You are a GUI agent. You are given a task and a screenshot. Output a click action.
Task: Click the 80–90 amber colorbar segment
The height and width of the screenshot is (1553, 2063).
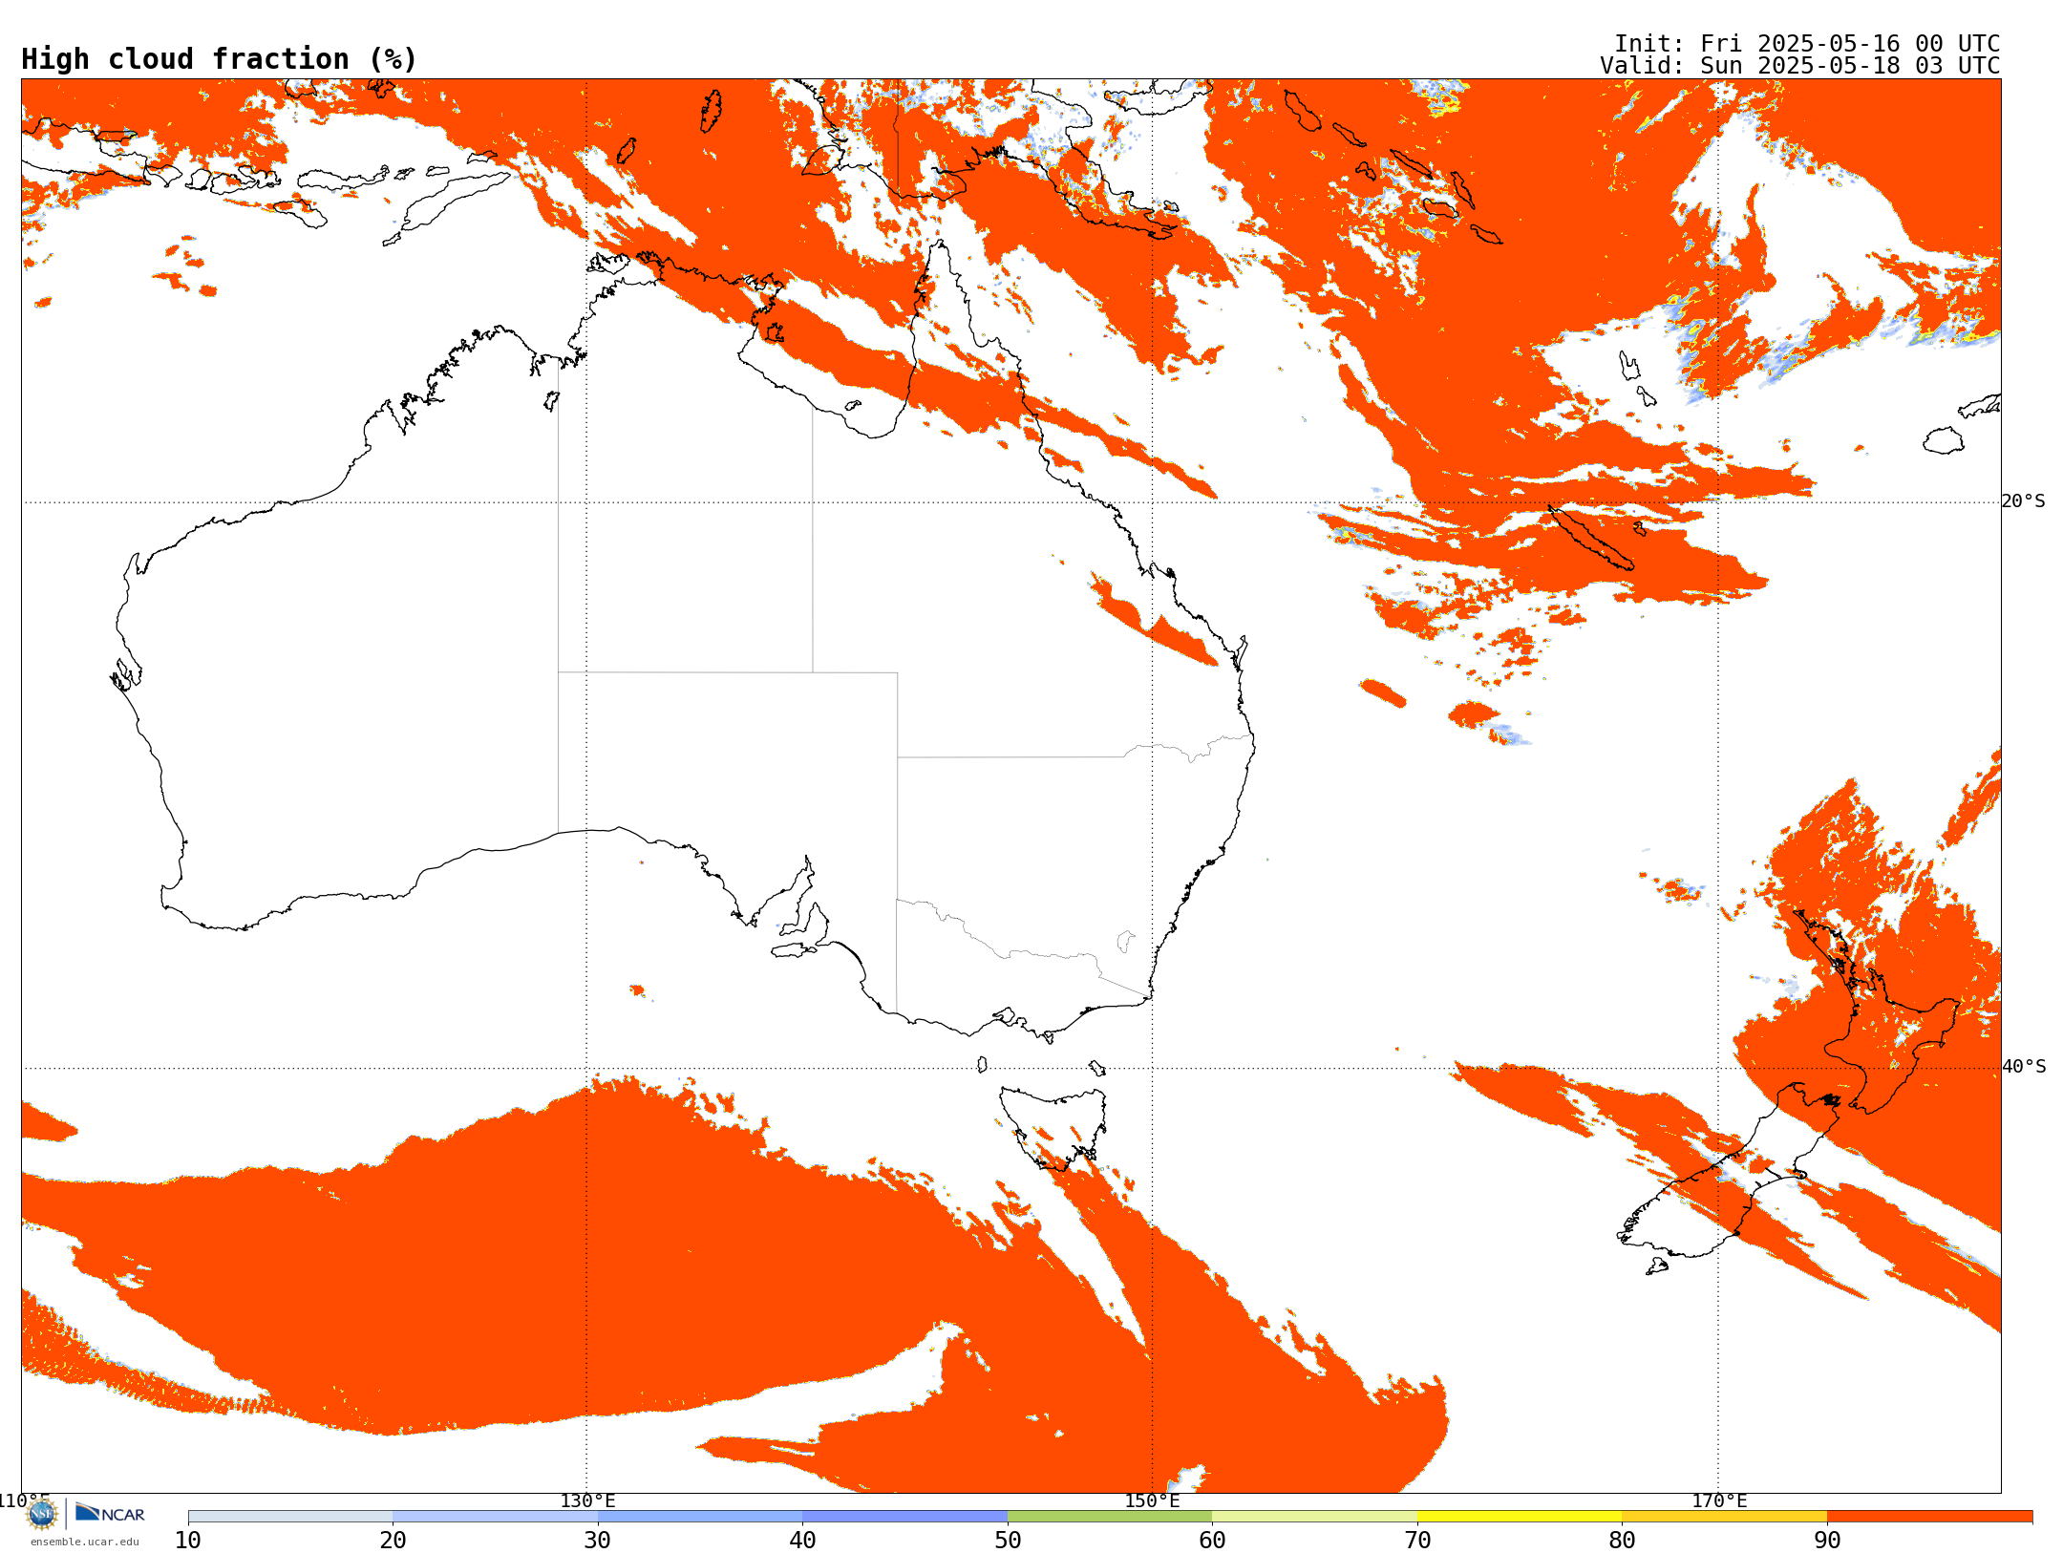point(1724,1517)
